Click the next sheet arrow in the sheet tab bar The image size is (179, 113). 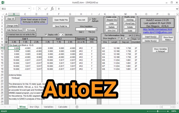pyautogui.click(x=10, y=107)
